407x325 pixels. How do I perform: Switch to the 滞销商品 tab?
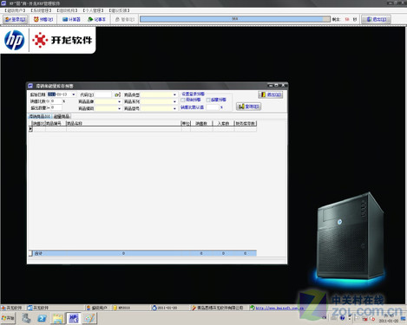click(40, 116)
